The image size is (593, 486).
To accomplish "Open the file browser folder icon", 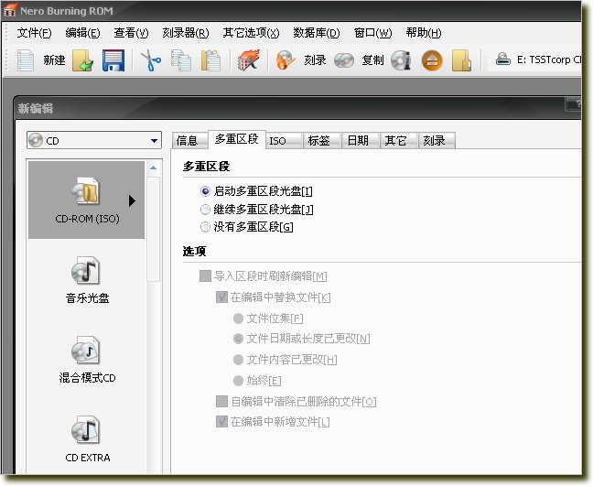I will point(461,60).
